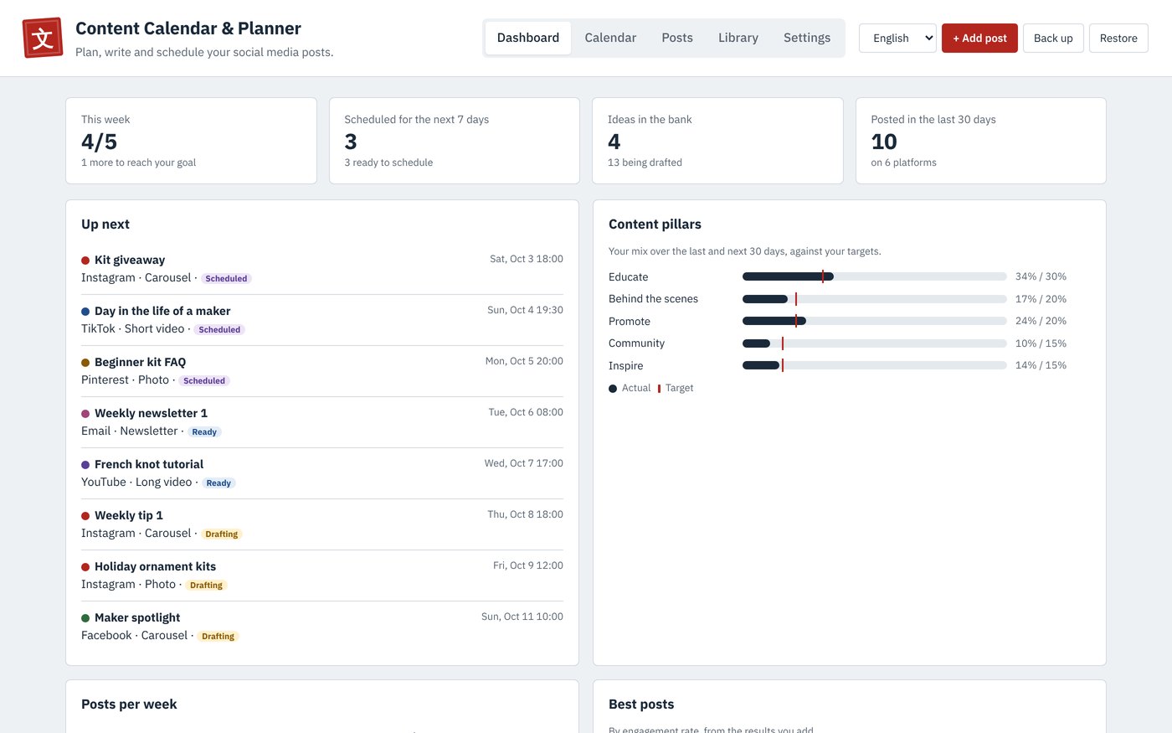Click the Sun, Oct 11 10:00 date

tap(522, 617)
